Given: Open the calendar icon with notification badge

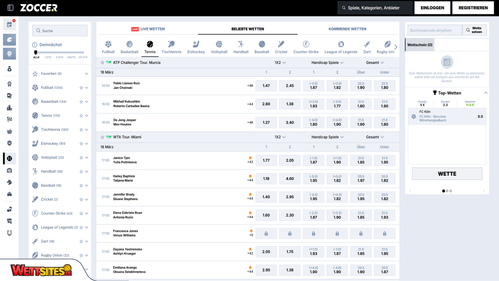Looking at the screenshot, I should [9, 25].
